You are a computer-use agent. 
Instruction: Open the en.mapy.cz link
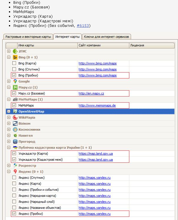point(91,93)
